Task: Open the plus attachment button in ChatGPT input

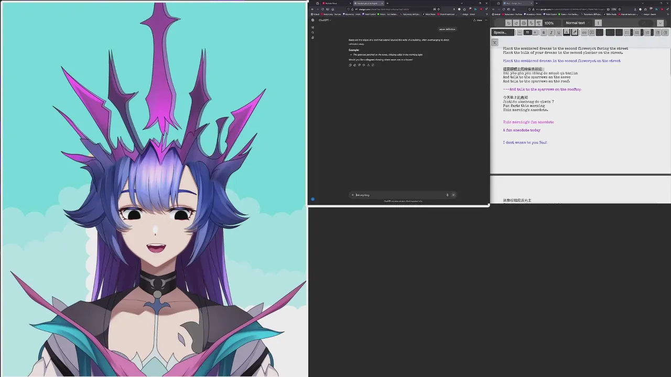Action: click(352, 195)
